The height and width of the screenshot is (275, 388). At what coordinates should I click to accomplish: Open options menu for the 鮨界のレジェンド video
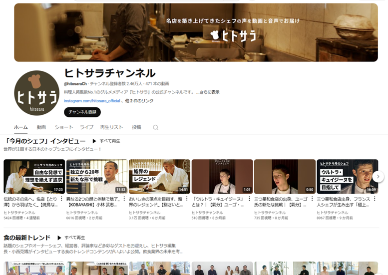(187, 199)
